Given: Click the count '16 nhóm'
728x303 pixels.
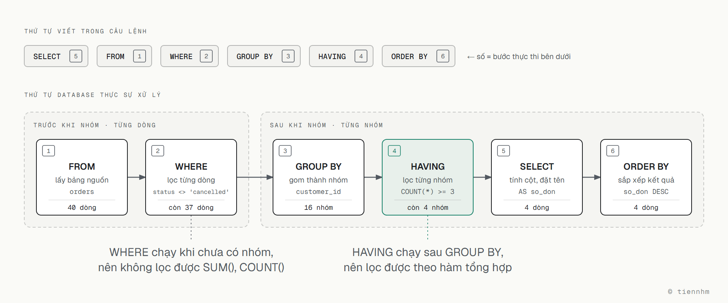Looking at the screenshot, I should point(318,208).
